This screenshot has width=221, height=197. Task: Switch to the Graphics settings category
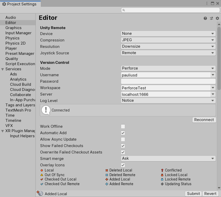(x=13, y=28)
